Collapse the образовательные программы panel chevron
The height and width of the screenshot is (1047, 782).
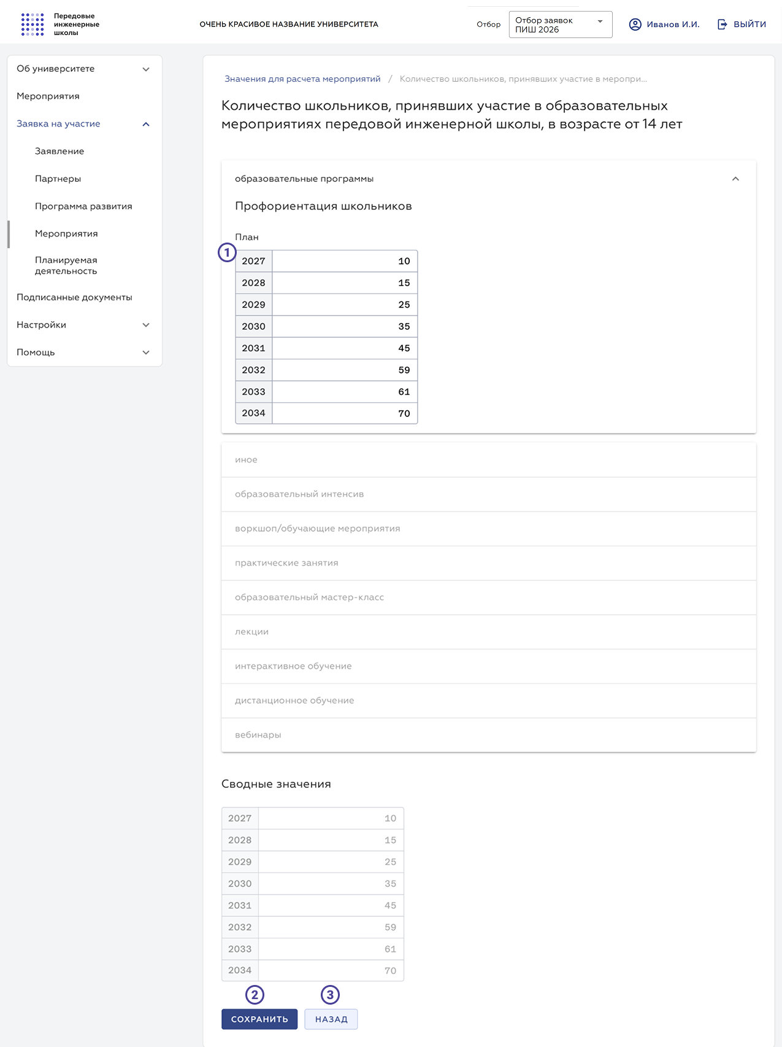click(735, 179)
